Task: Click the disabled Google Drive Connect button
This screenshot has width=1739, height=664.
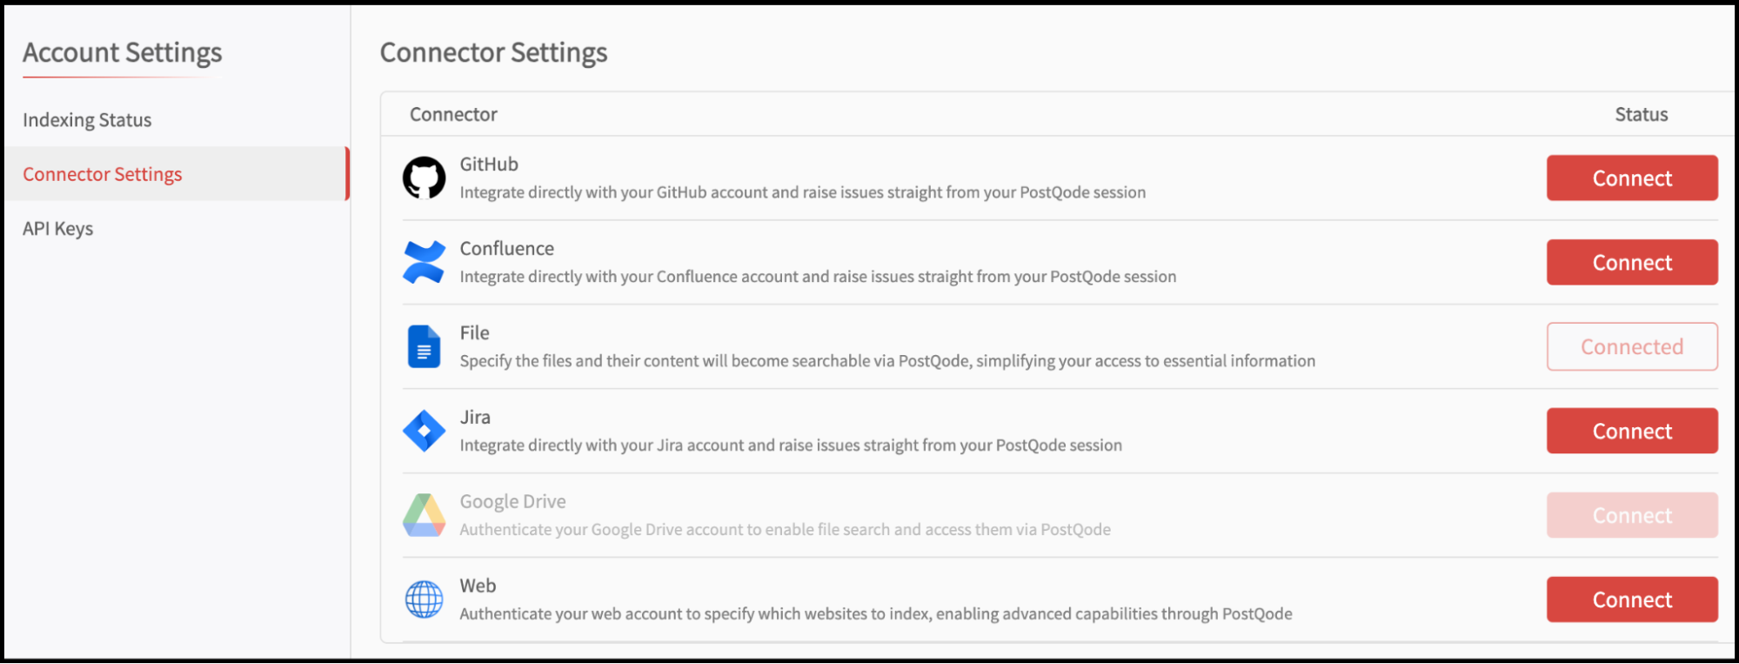Action: tap(1632, 515)
